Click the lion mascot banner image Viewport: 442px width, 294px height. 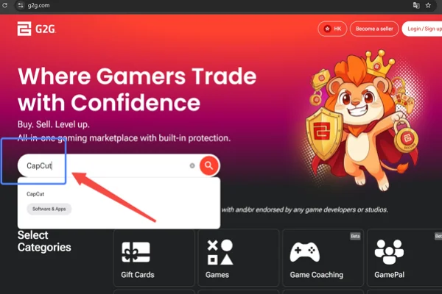(362, 120)
